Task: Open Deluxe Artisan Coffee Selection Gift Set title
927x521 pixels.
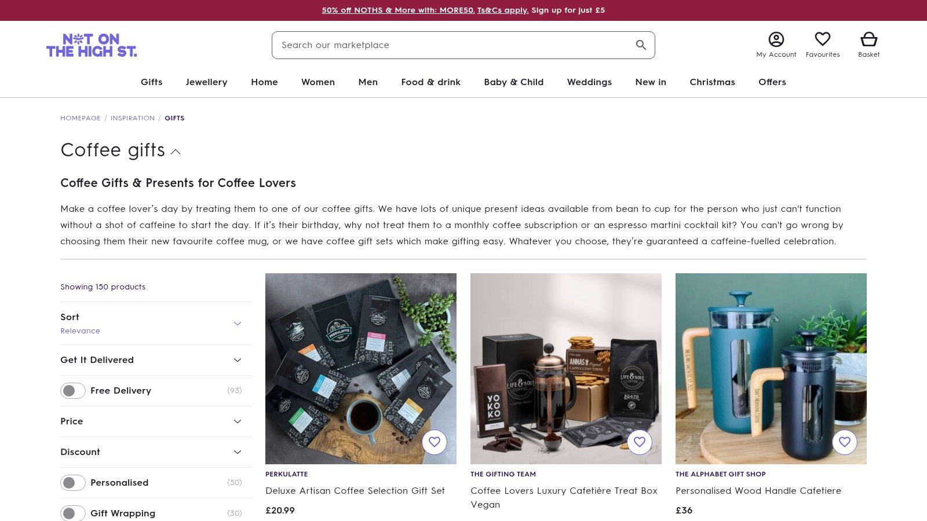Action: (355, 491)
